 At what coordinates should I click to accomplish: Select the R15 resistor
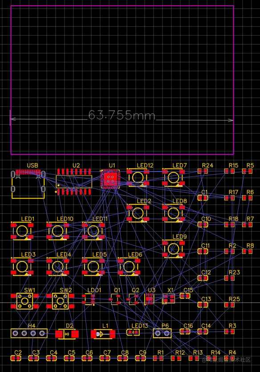click(229, 171)
